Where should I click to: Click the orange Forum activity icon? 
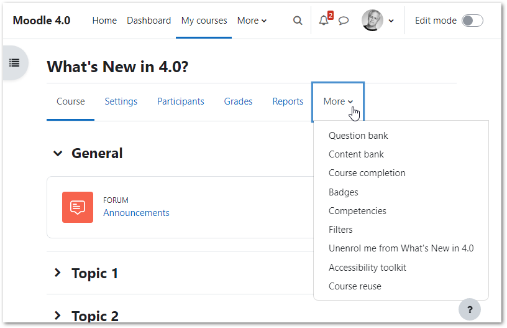[78, 207]
